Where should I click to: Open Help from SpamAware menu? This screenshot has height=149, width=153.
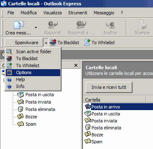[33, 79]
